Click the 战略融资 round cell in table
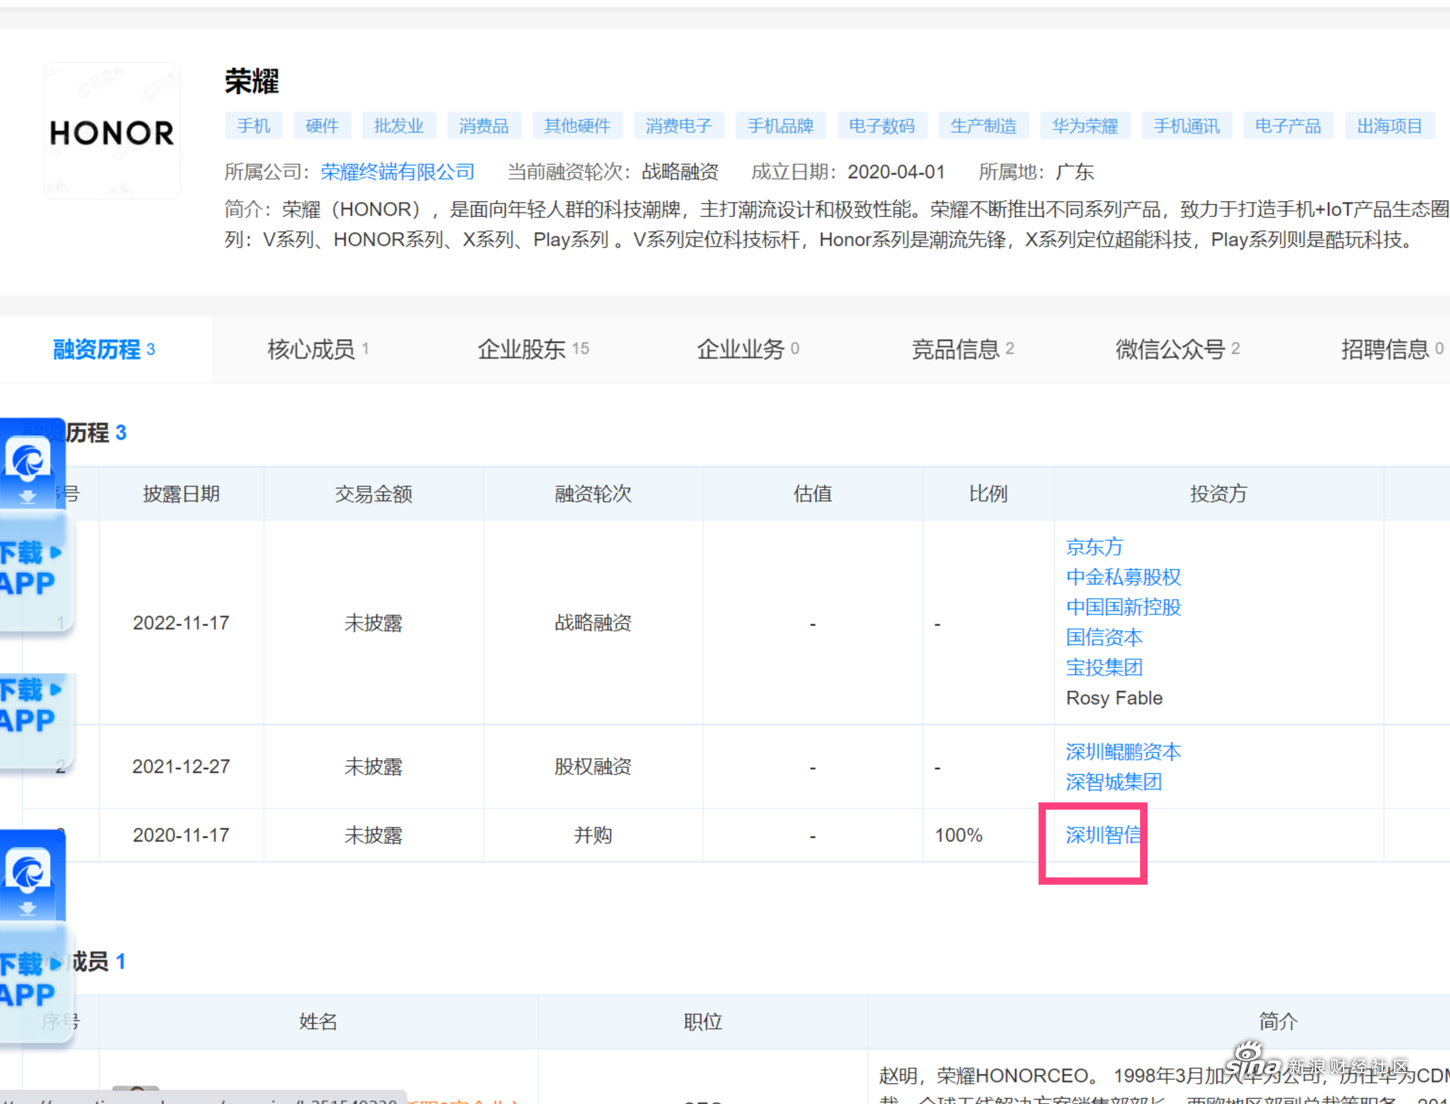This screenshot has height=1104, width=1450. pos(593,623)
